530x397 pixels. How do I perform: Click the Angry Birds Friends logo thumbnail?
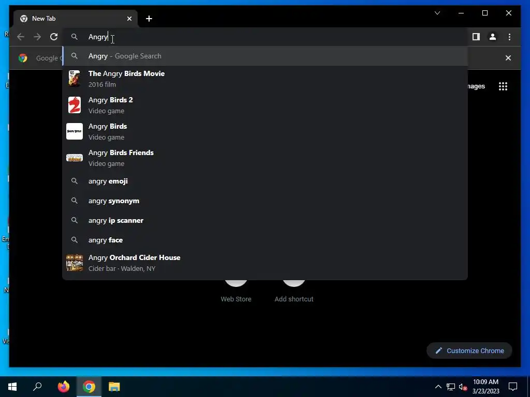point(75,158)
